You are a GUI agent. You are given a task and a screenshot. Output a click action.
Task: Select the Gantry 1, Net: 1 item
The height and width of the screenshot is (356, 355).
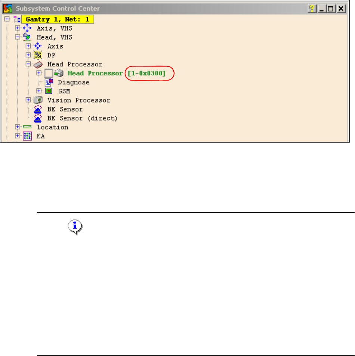58,19
